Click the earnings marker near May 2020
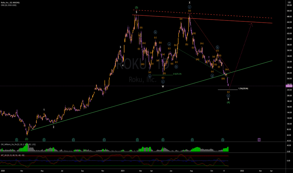The width and height of the screenshot is (293, 173). click(44, 140)
